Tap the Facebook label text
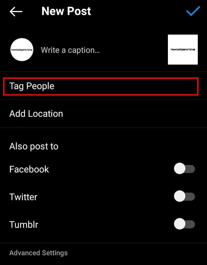This screenshot has width=207, height=265. [x=29, y=169]
